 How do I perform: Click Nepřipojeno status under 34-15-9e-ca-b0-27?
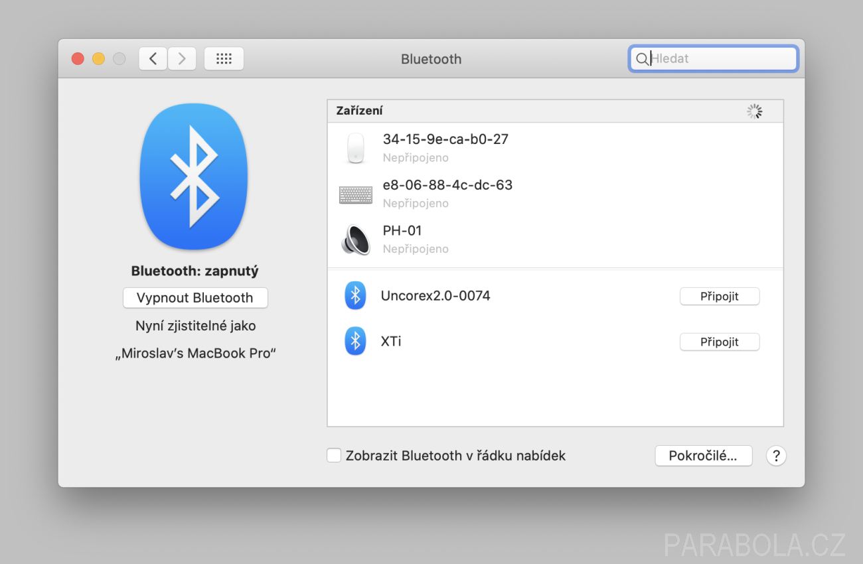click(416, 158)
